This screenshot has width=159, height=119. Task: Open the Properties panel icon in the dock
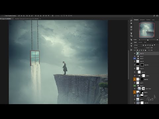click(131, 27)
